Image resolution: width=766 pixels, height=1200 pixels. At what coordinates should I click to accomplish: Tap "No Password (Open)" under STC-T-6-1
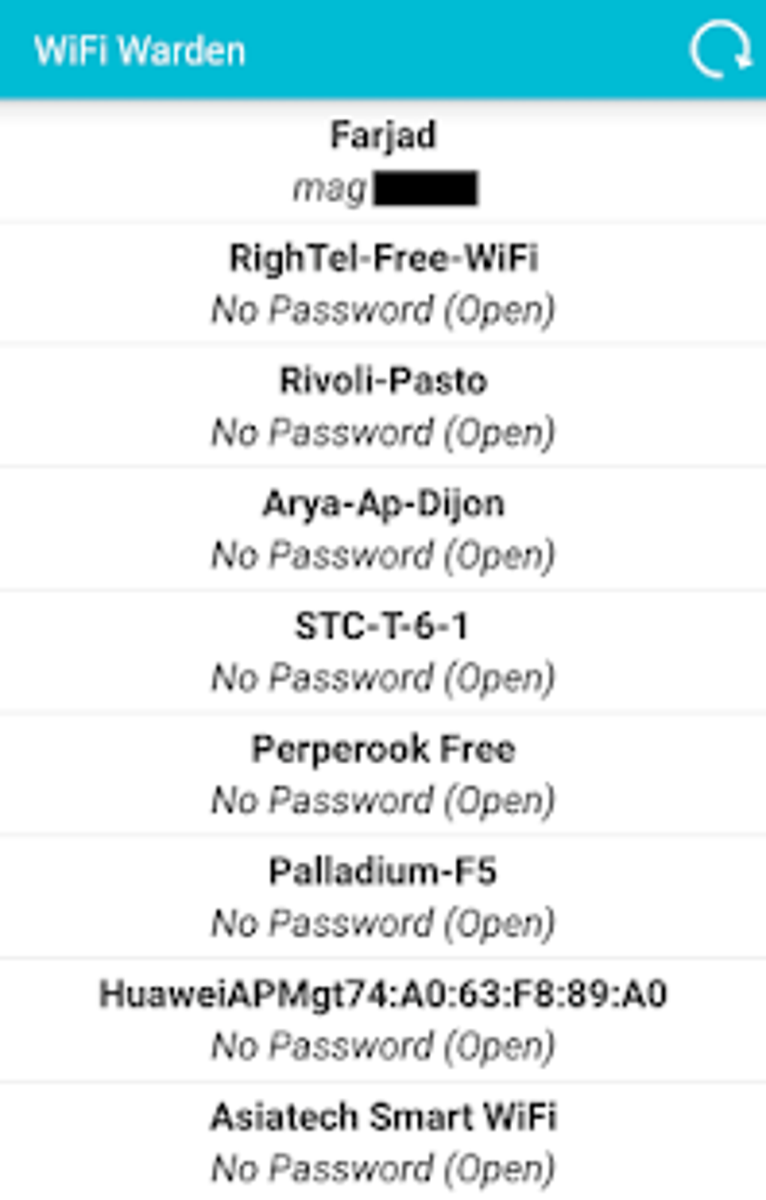[383, 678]
